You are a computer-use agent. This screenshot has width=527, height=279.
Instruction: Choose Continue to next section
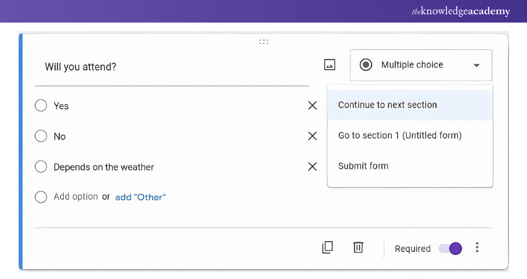pyautogui.click(x=387, y=105)
